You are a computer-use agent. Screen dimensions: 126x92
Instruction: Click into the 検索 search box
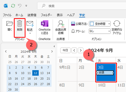[81, 6]
